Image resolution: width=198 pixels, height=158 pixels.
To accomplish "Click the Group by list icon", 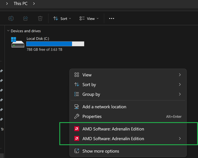I will (77, 94).
